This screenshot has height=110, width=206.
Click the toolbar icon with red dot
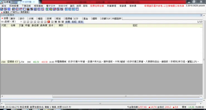55,9
